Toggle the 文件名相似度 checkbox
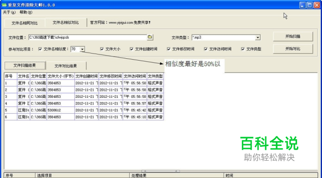 (x=40, y=49)
